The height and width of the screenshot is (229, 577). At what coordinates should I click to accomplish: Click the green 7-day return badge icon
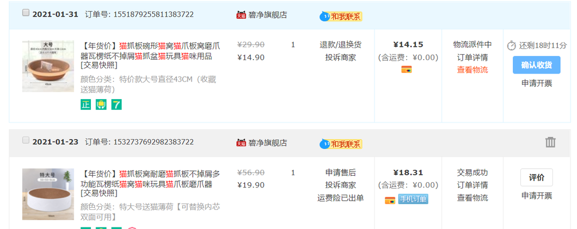[116, 105]
